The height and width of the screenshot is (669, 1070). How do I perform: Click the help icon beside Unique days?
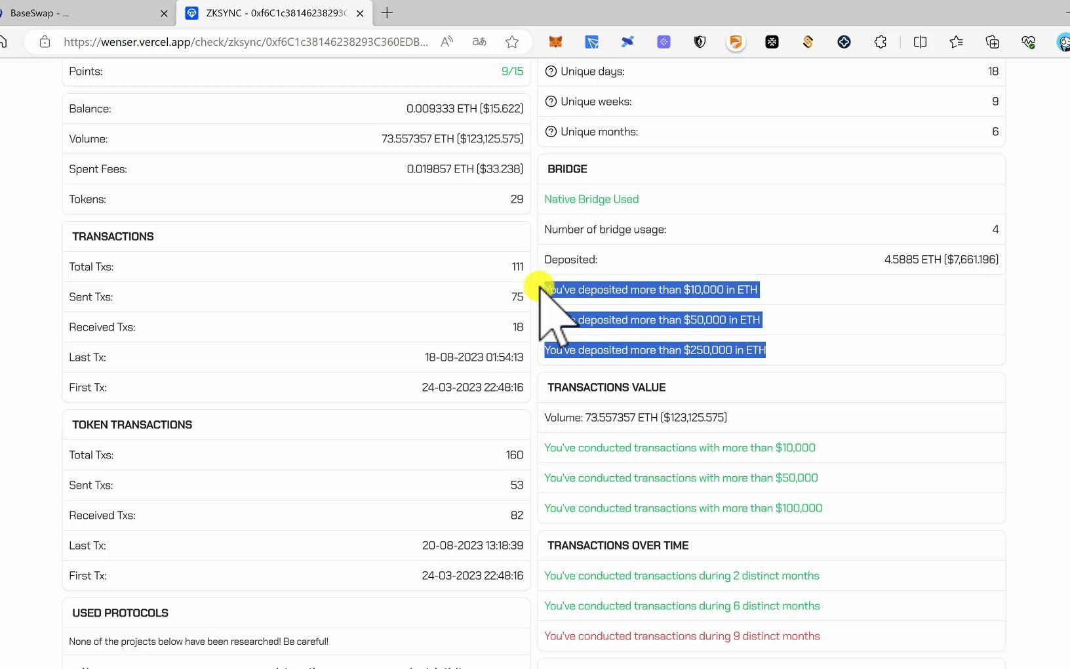point(551,71)
